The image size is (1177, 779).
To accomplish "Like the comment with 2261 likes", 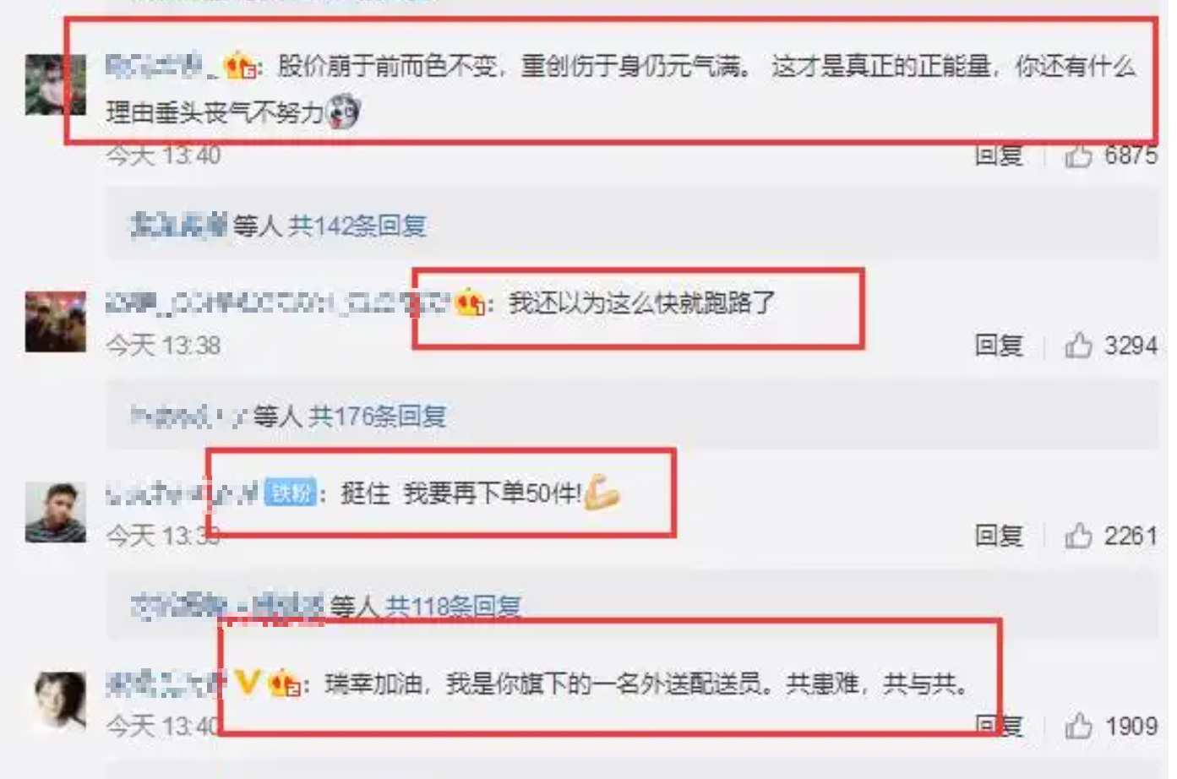I will [1078, 535].
